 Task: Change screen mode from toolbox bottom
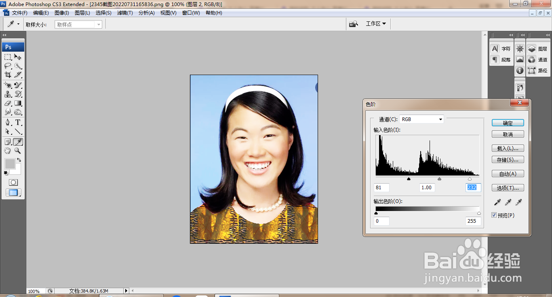click(13, 193)
